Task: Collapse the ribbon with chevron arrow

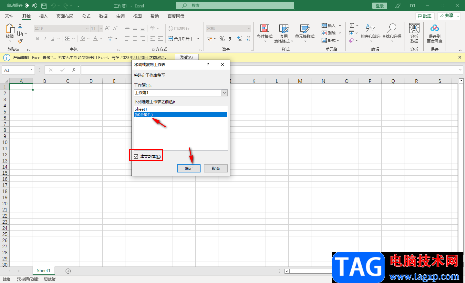Action: click(460, 50)
